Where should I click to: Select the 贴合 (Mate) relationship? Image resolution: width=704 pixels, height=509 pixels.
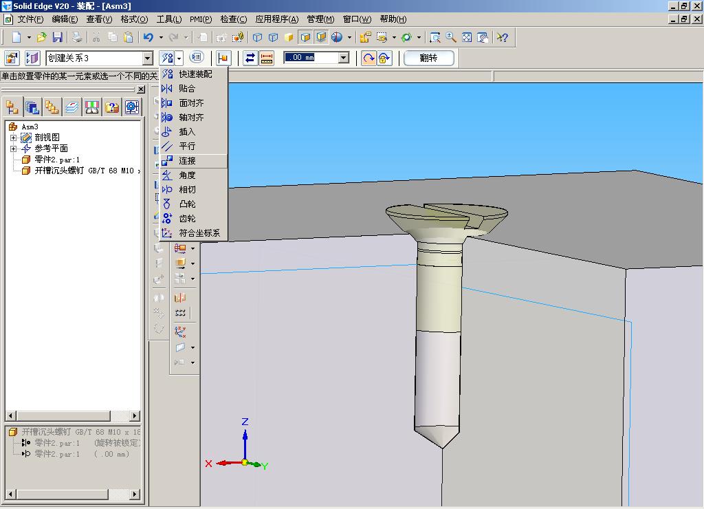point(187,89)
